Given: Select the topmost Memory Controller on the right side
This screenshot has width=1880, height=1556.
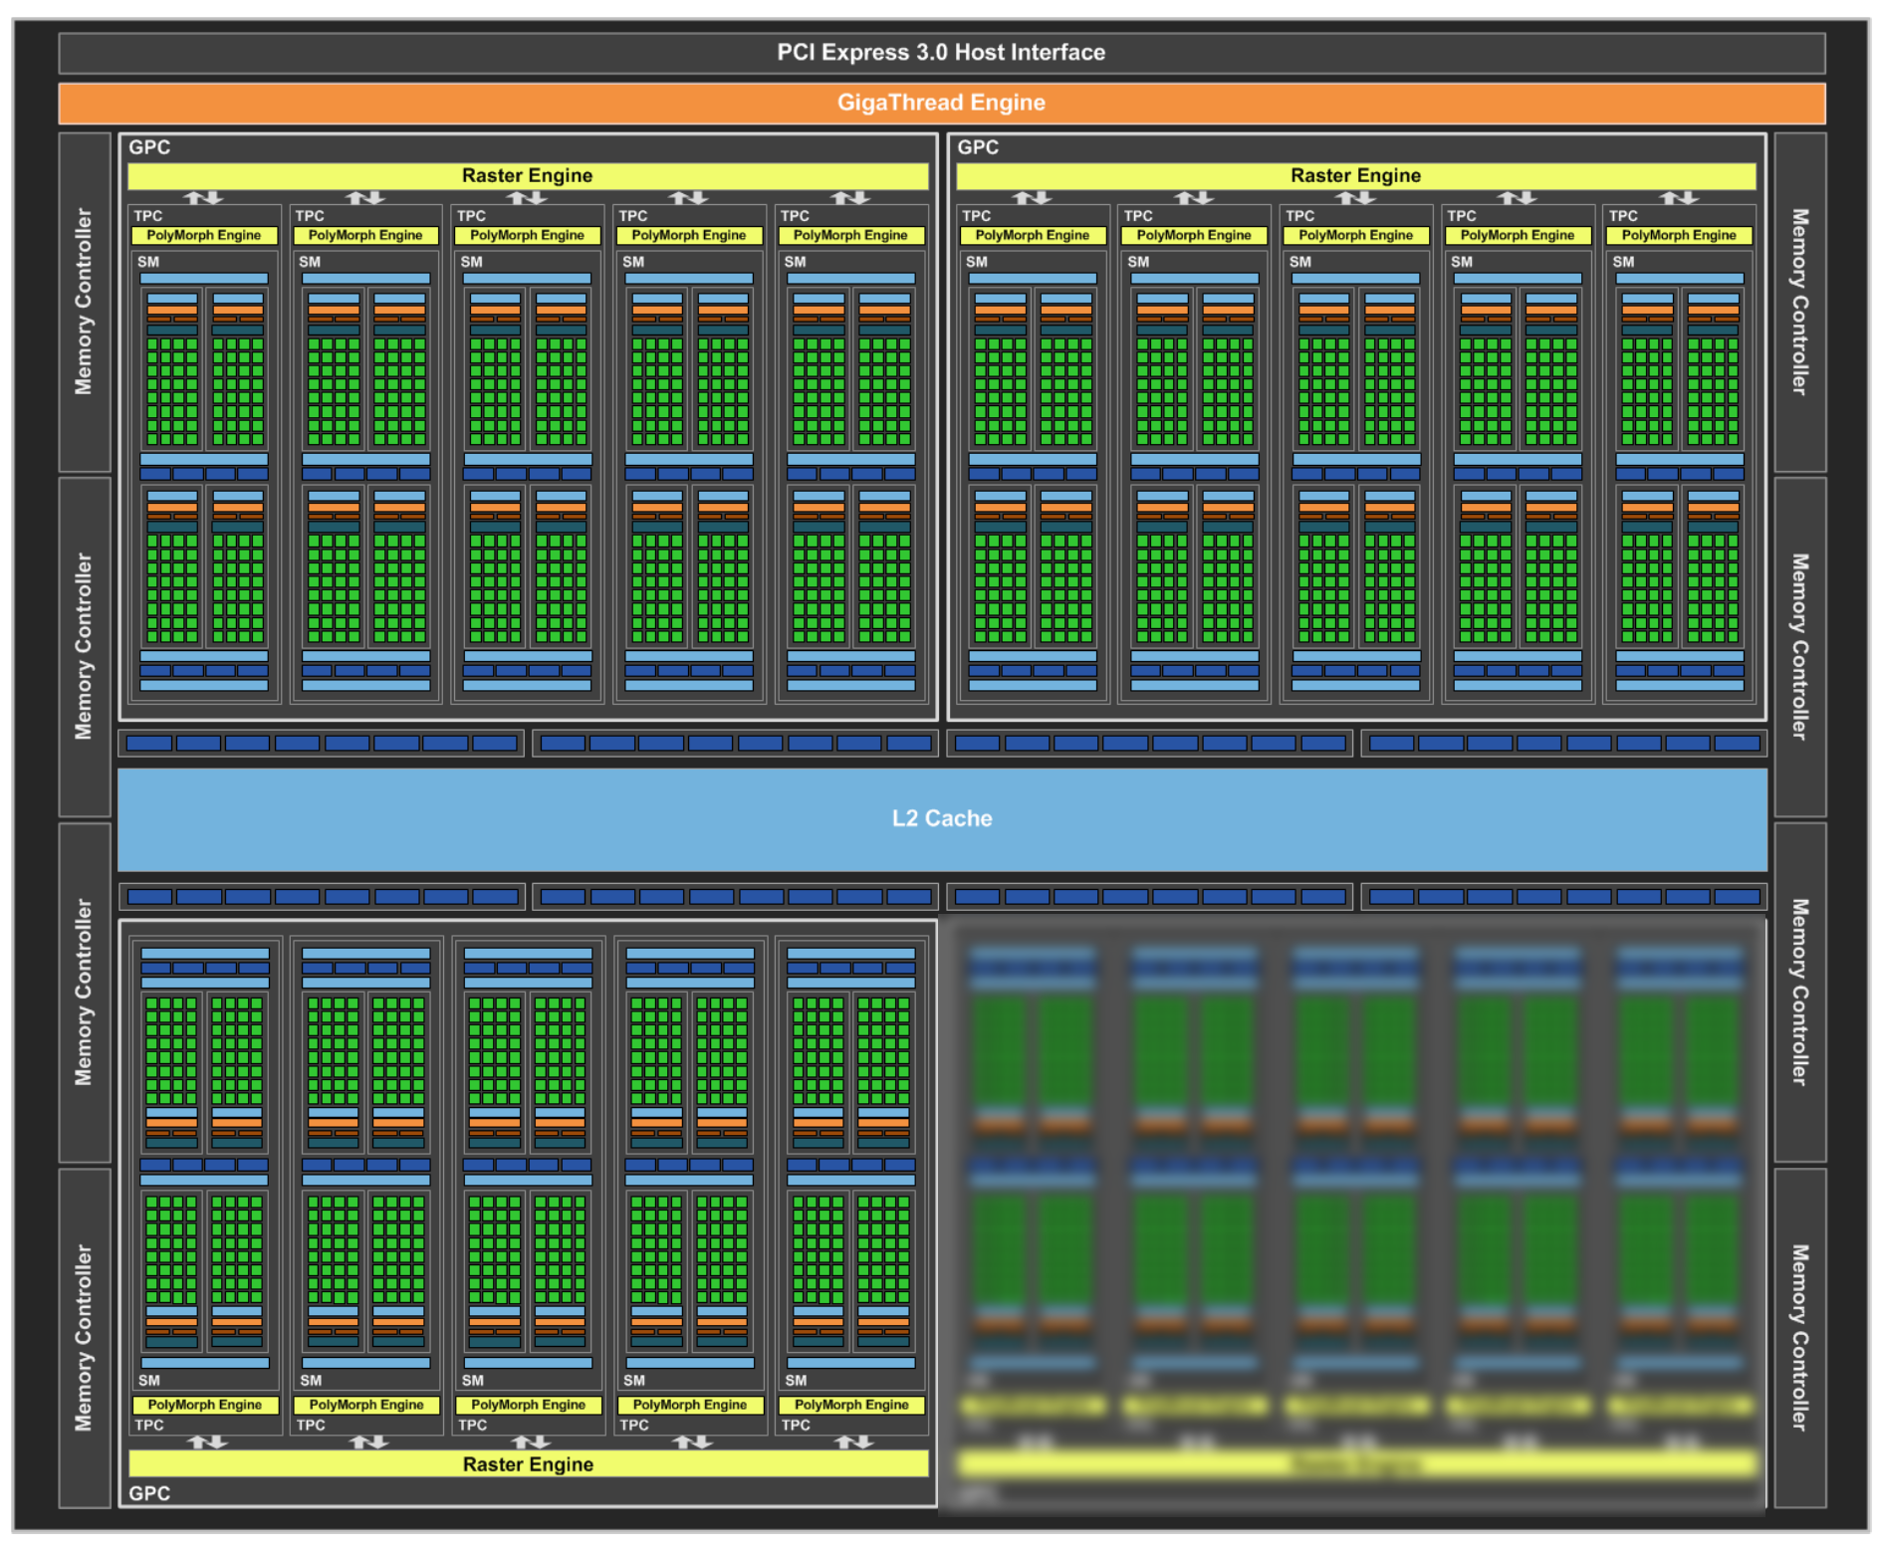Looking at the screenshot, I should coord(1799,302).
